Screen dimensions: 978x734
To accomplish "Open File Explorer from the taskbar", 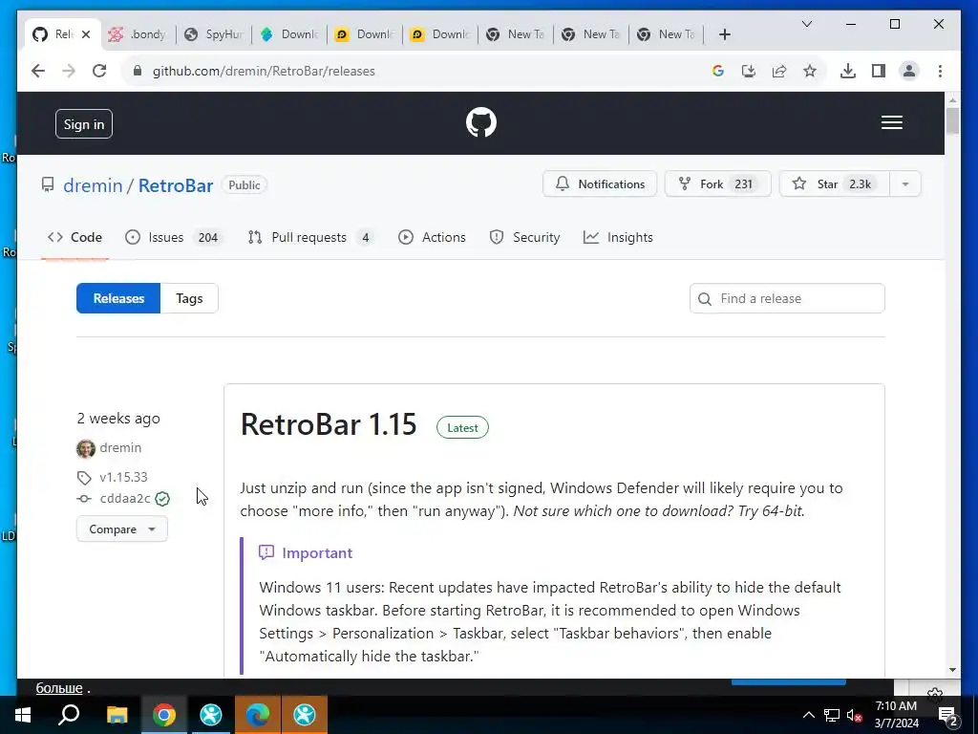I will point(117,715).
